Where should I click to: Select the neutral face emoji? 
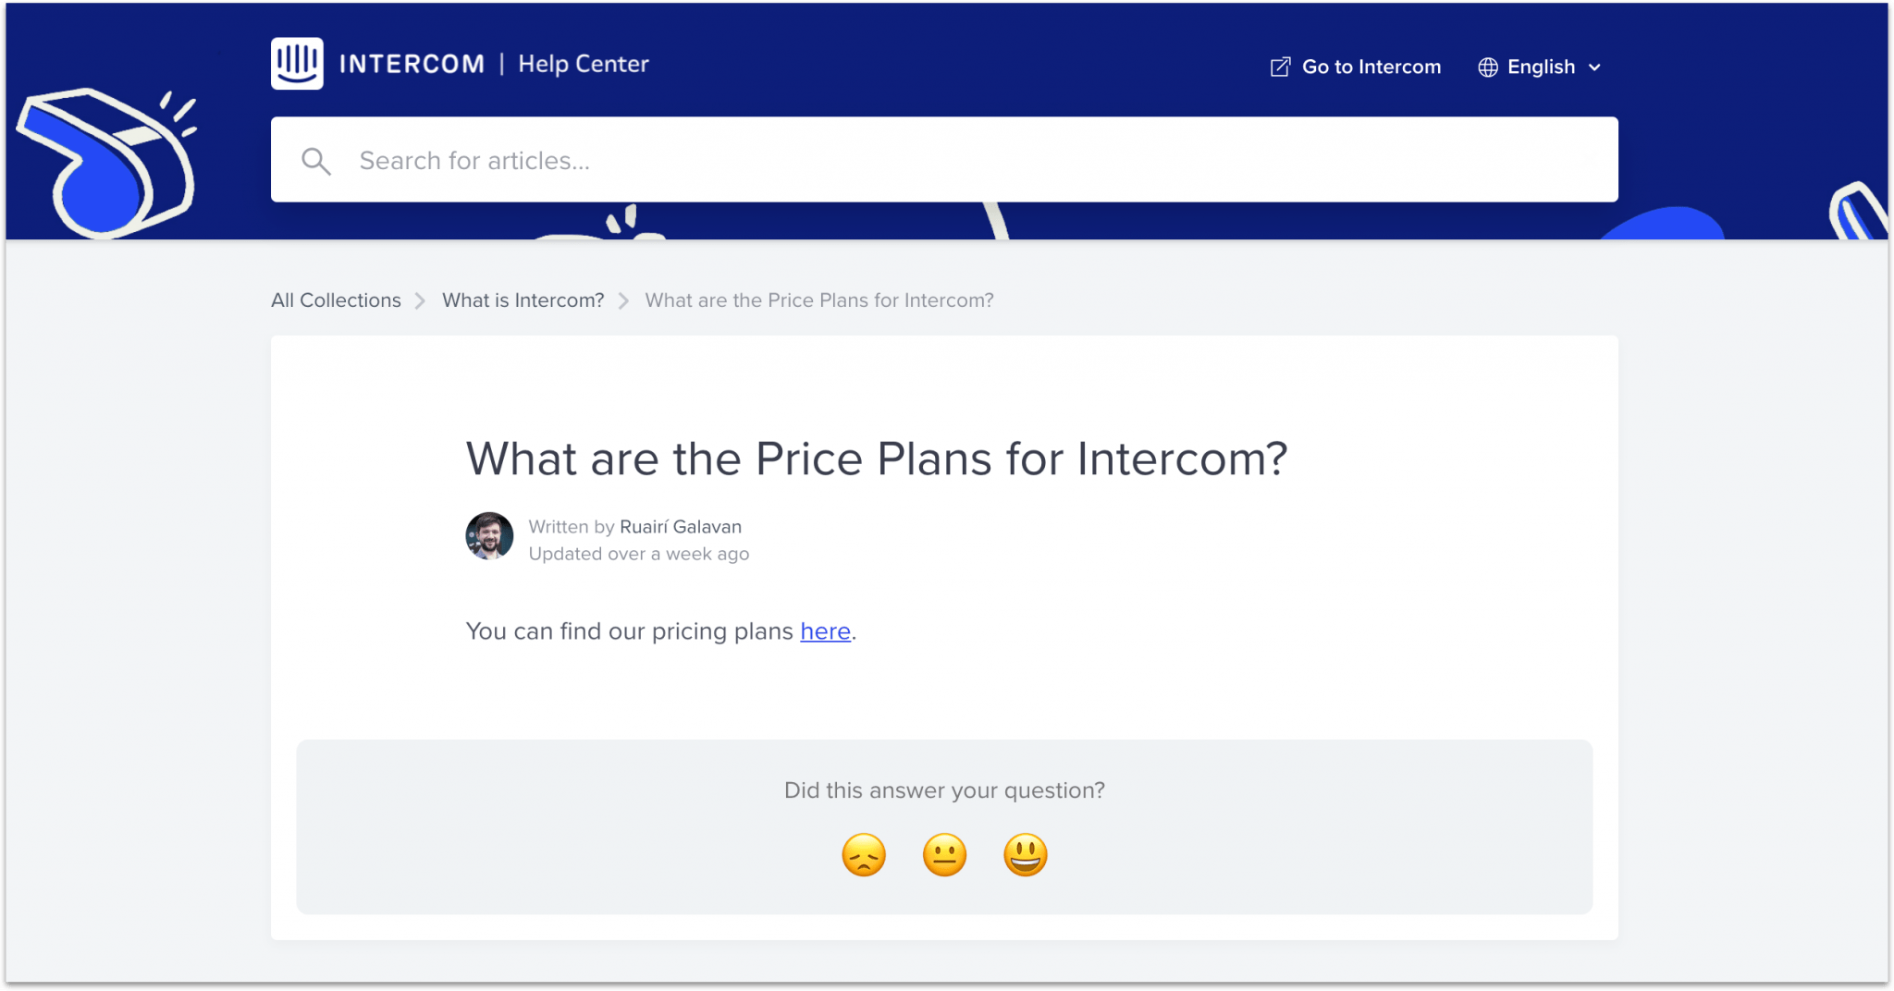tap(944, 854)
